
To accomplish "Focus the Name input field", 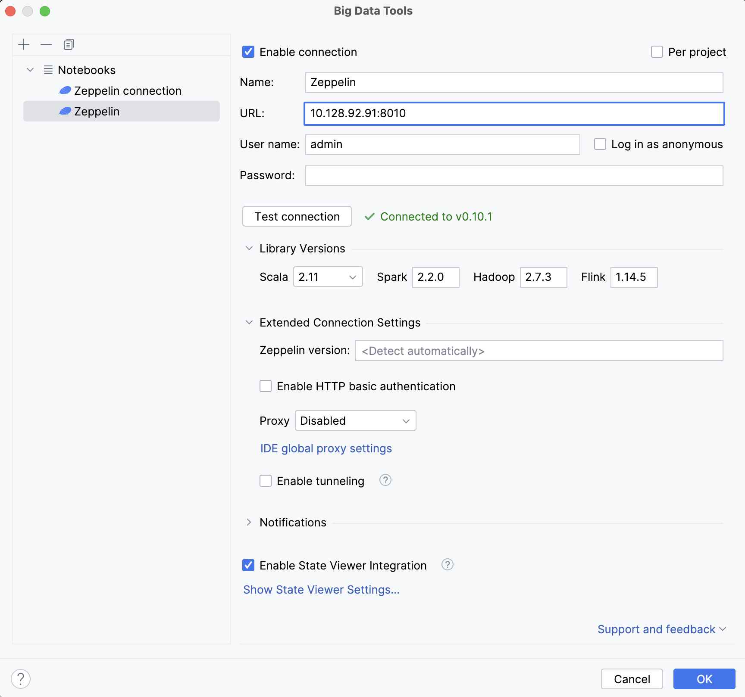I will tap(514, 83).
